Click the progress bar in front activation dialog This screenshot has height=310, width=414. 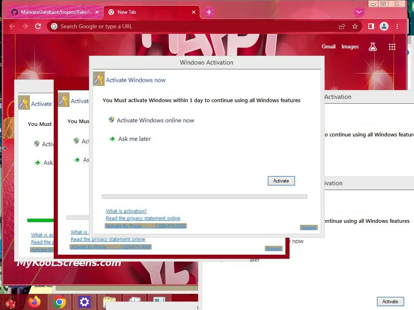click(x=204, y=197)
